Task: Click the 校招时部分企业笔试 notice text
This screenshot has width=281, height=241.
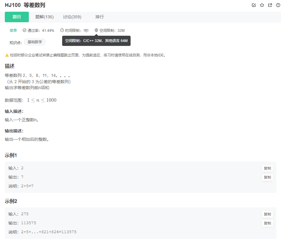Action: pyautogui.click(x=88, y=55)
